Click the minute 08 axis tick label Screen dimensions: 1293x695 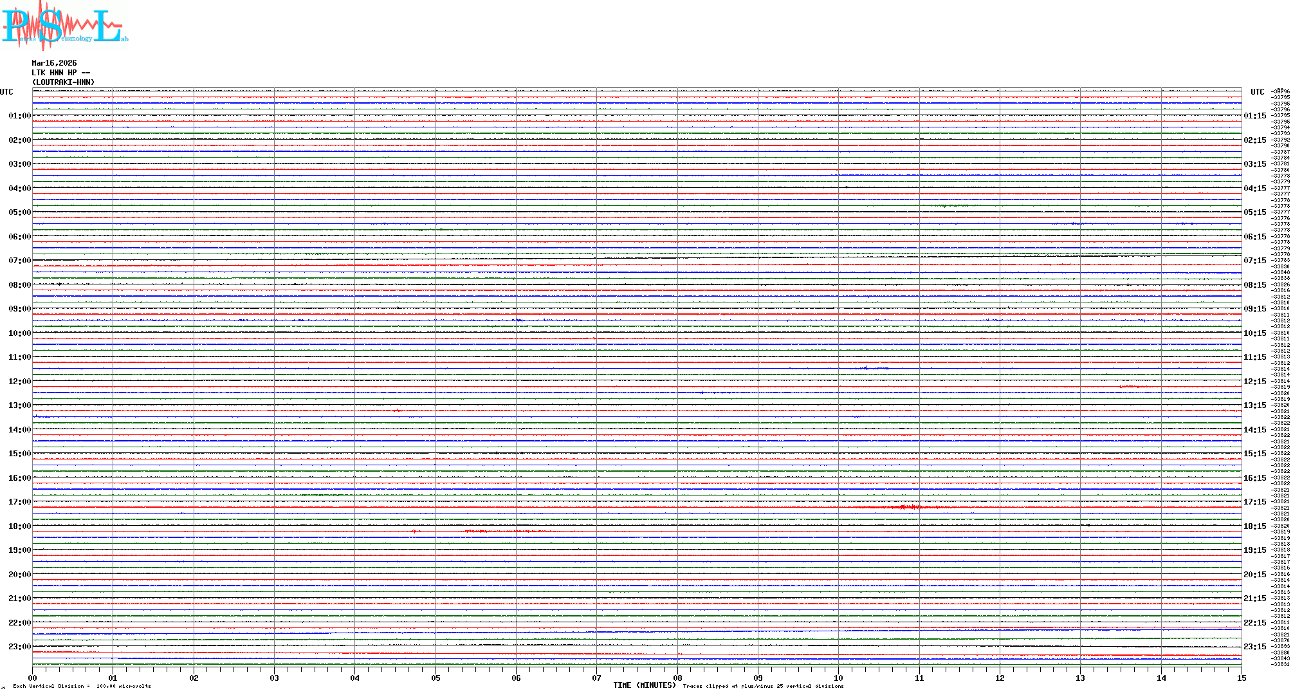pyautogui.click(x=677, y=678)
